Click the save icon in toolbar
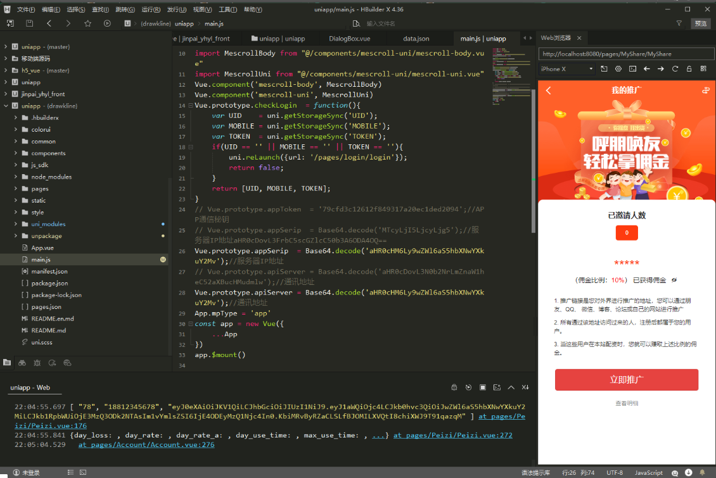 (29, 23)
